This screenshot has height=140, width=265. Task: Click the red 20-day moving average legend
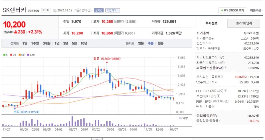point(13,55)
